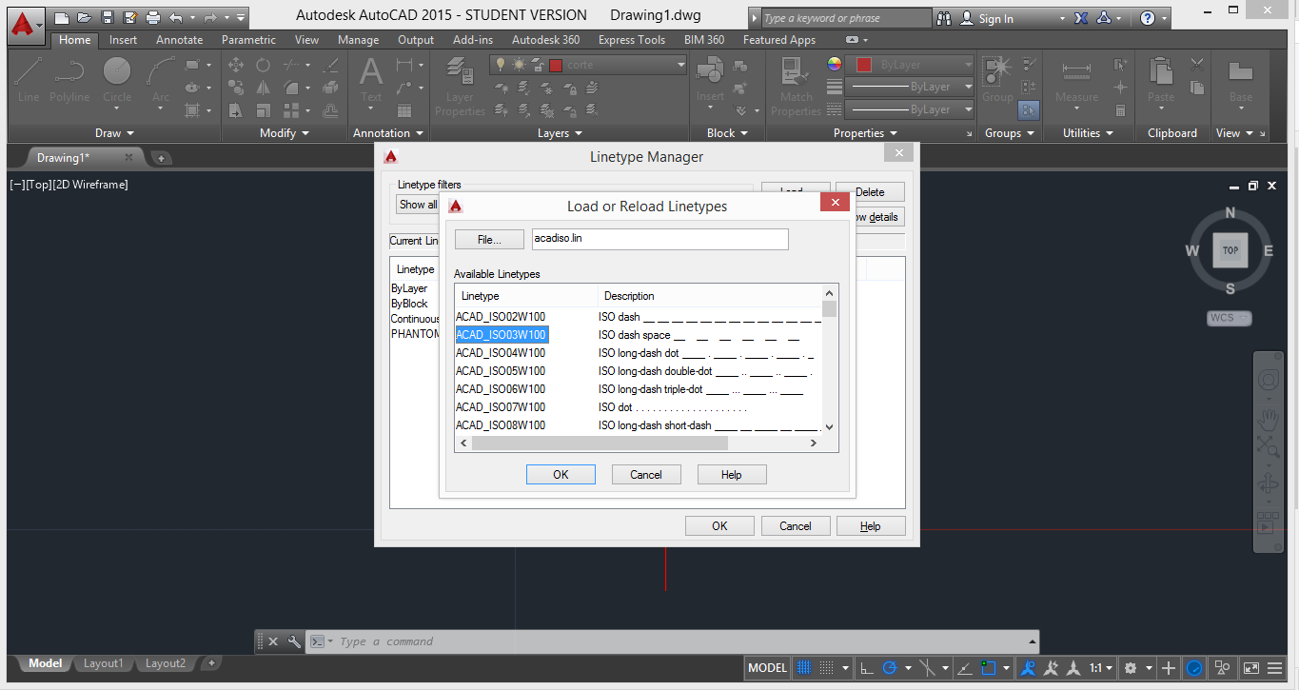Image resolution: width=1299 pixels, height=690 pixels.
Task: Open Show all linetype filter dropdown
Action: pyautogui.click(x=417, y=205)
